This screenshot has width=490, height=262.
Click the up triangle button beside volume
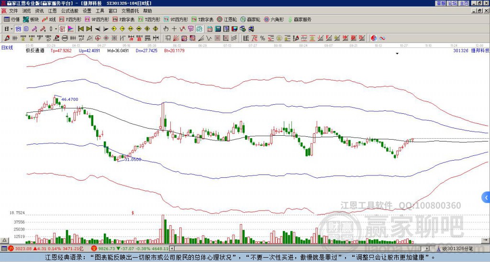point(4,240)
